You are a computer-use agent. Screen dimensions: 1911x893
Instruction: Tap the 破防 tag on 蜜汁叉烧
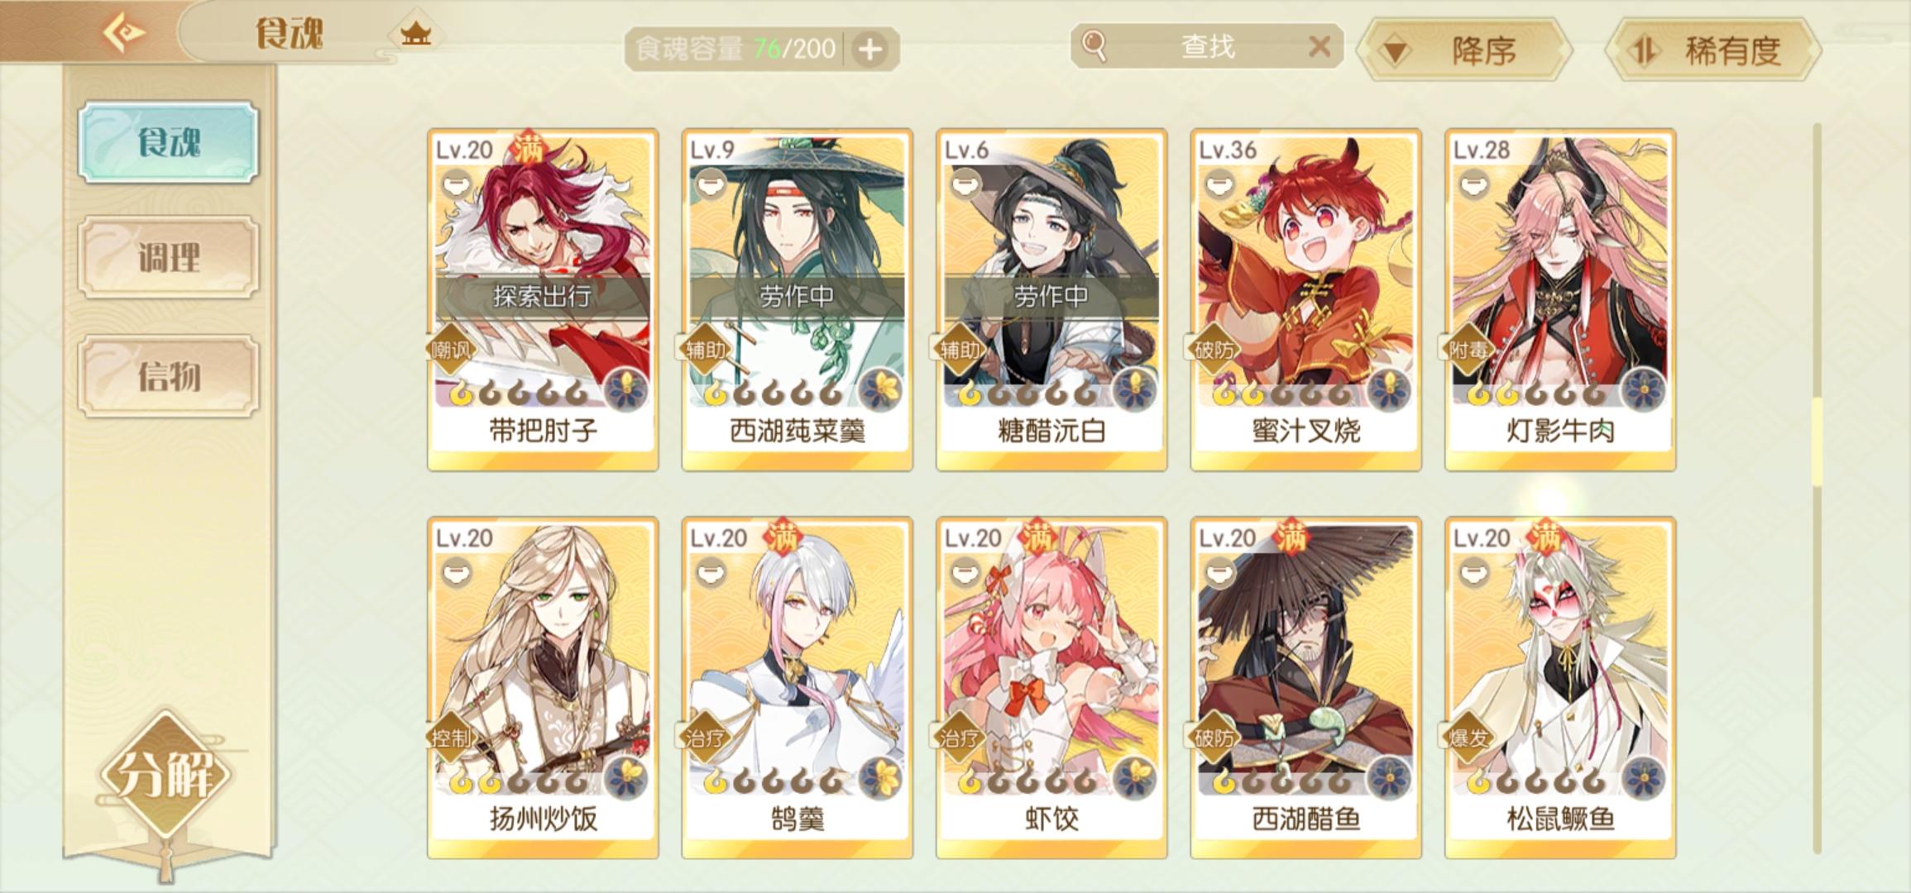1214,350
